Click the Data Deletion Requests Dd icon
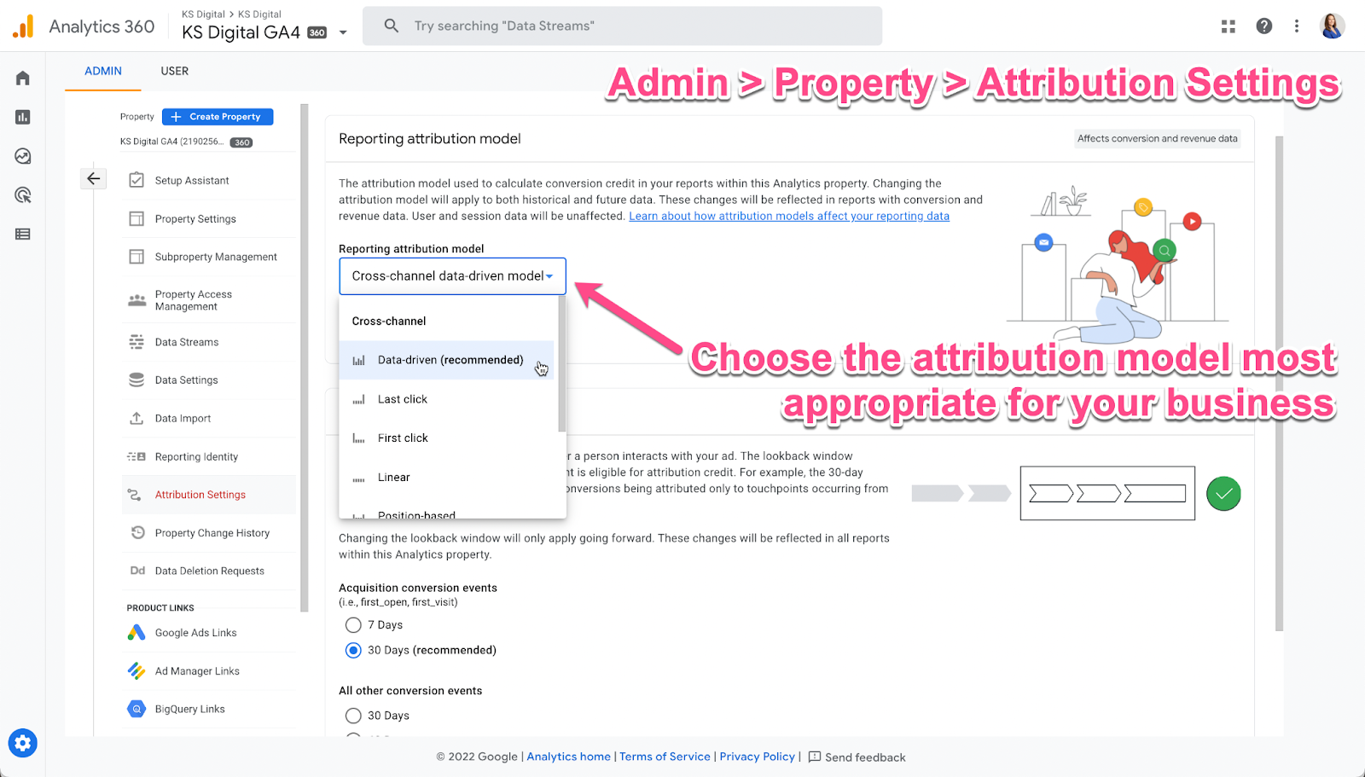This screenshot has height=777, width=1365. pyautogui.click(x=137, y=571)
